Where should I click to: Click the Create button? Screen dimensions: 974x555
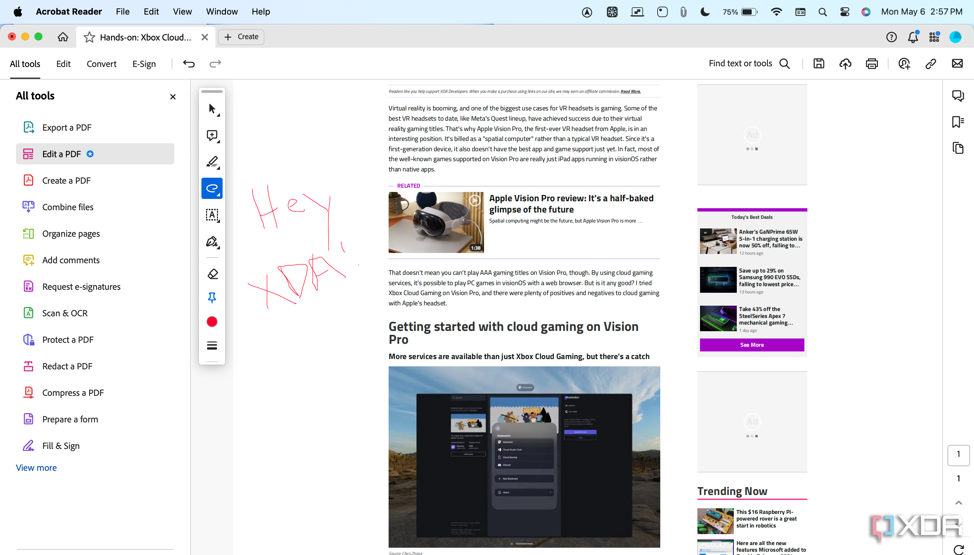pyautogui.click(x=242, y=37)
